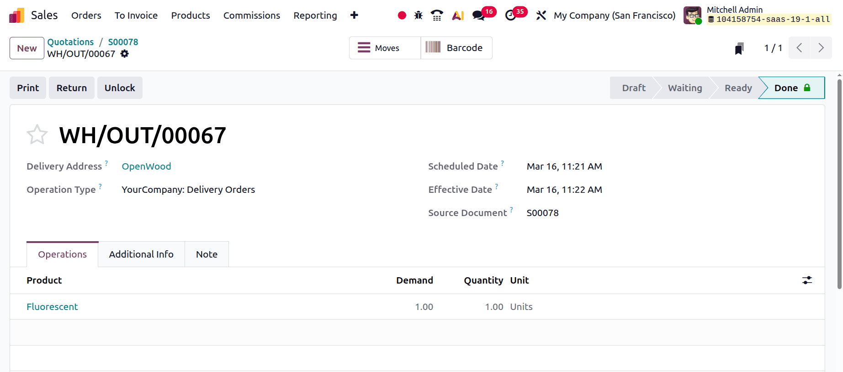Sort by the Quantity column header

pos(483,280)
